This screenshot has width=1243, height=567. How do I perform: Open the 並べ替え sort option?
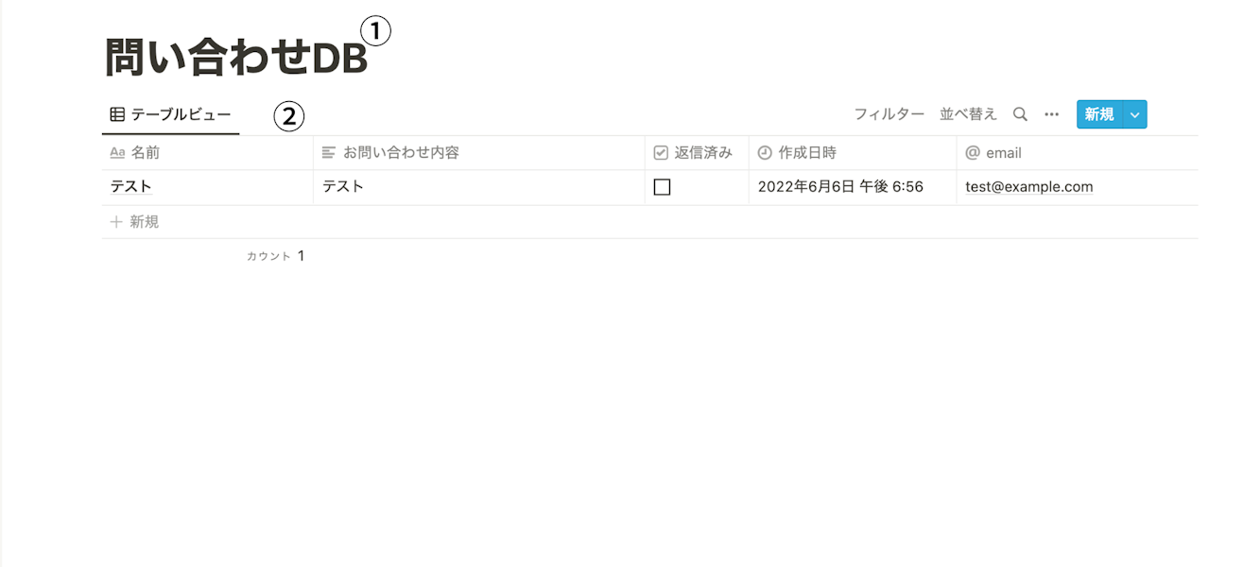[x=968, y=114]
